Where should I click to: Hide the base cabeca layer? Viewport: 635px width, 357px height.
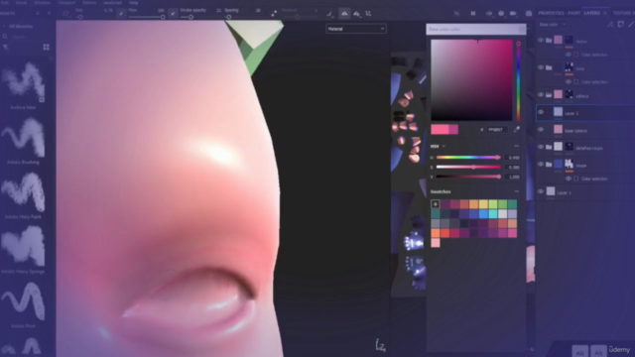point(541,130)
